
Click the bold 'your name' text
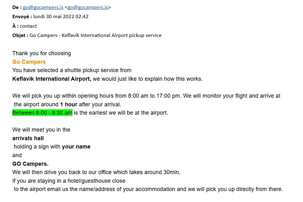point(76,147)
